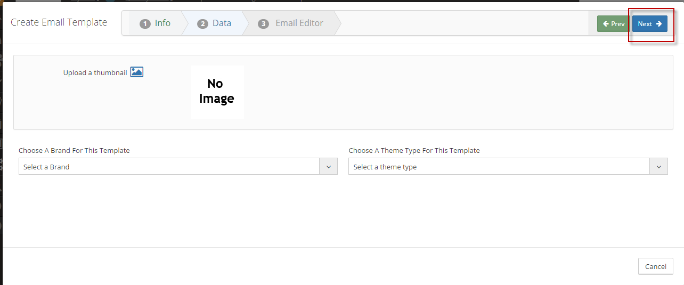Open the Email Editor step tab

pyautogui.click(x=291, y=23)
